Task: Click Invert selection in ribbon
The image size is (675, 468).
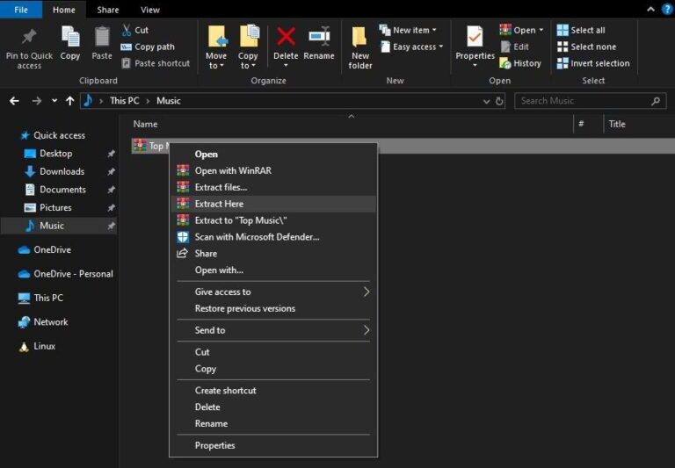Action: pos(593,63)
